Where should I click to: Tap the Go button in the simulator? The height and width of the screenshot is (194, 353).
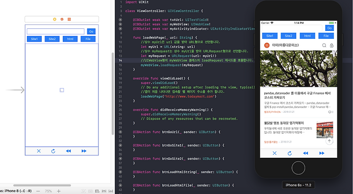point(329,28)
